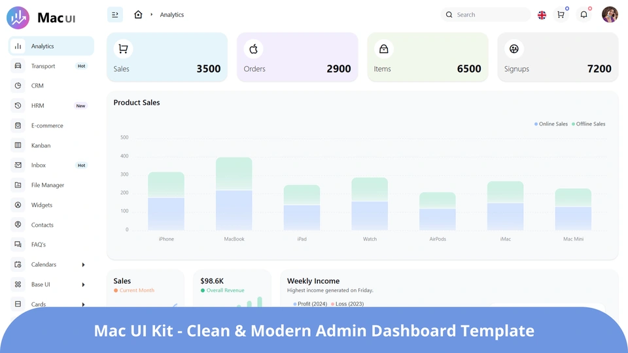Viewport: 628px width, 353px height.
Task: Click the Transport car icon
Action: point(18,65)
